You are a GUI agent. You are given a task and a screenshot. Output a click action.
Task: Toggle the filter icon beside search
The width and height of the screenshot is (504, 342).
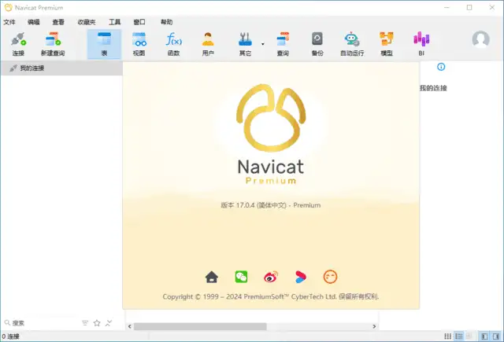[85, 323]
